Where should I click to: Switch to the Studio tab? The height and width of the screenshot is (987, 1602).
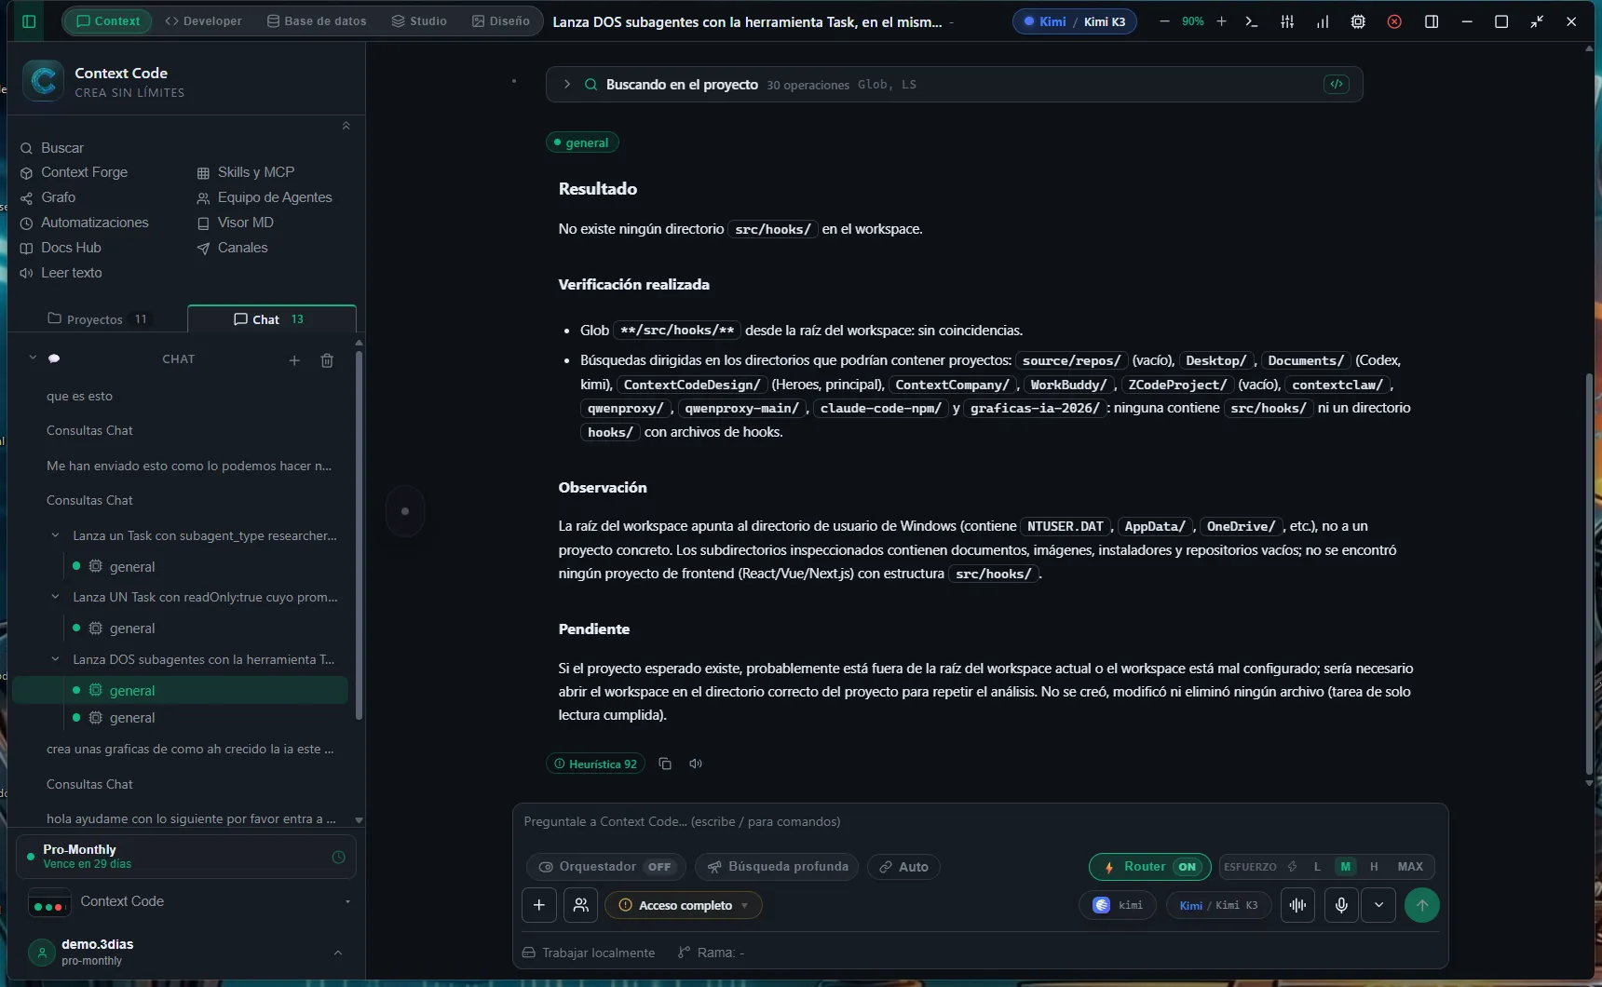(419, 21)
